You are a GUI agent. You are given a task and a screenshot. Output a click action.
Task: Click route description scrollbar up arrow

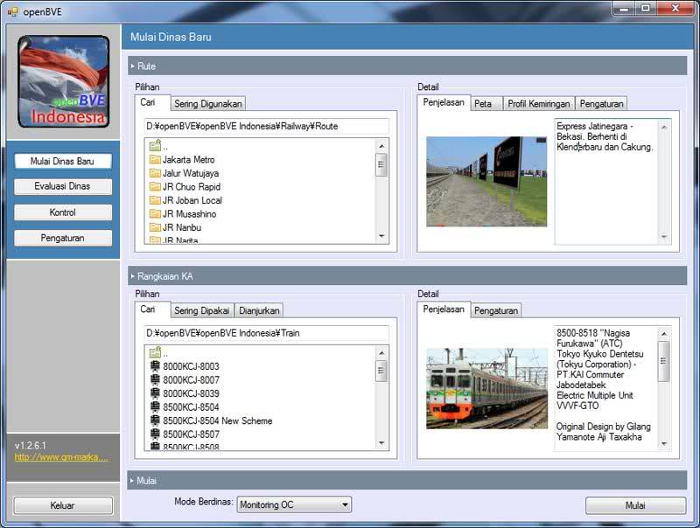click(x=664, y=127)
